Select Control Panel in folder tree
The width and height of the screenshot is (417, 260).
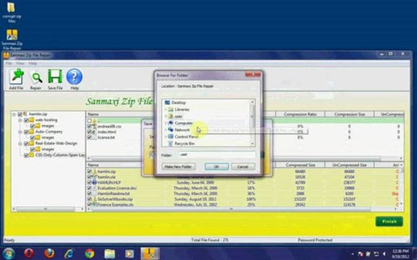tap(186, 136)
